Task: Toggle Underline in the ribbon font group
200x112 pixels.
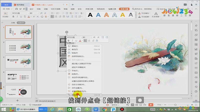Action: tap(21, 17)
